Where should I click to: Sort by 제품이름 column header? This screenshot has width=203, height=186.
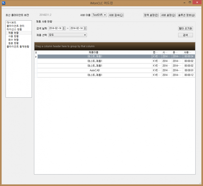(x=95, y=52)
